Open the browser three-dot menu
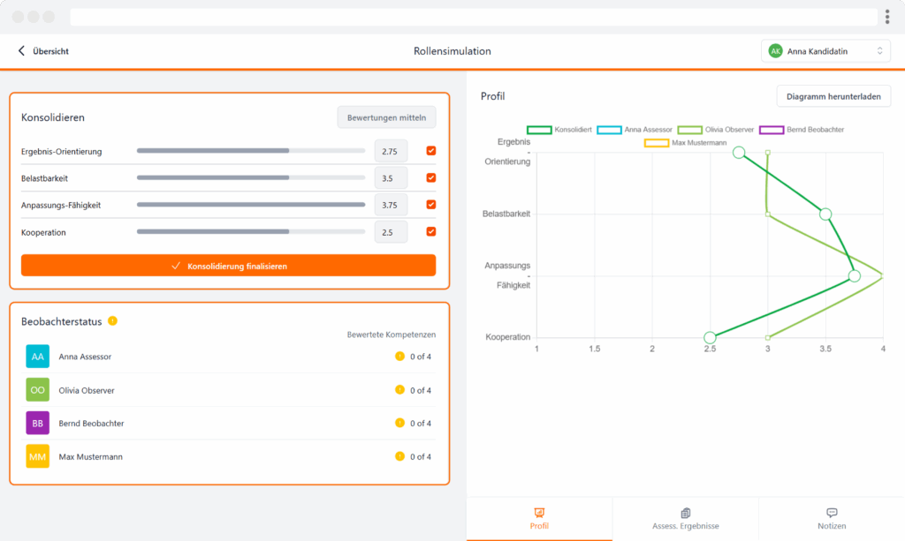 886,17
